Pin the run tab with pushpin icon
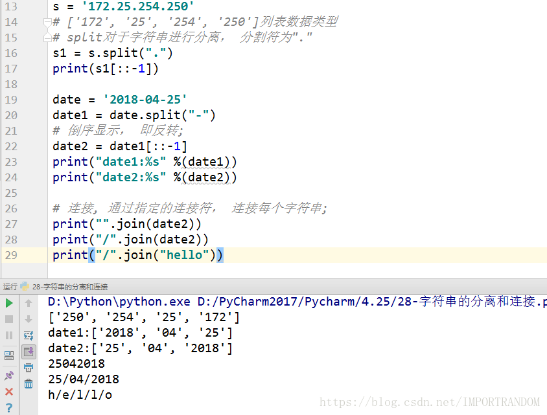This screenshot has width=547, height=415. [x=9, y=376]
